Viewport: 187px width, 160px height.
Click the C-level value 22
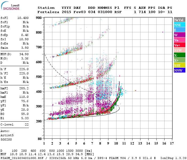pyautogui.click(x=27, y=125)
